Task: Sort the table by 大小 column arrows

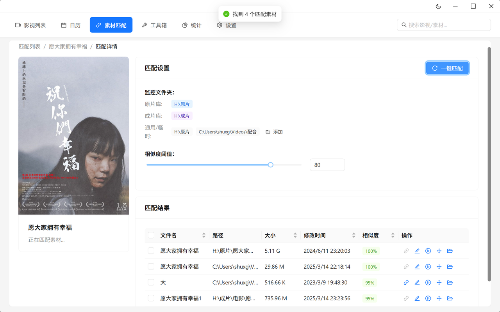Action: [295, 235]
